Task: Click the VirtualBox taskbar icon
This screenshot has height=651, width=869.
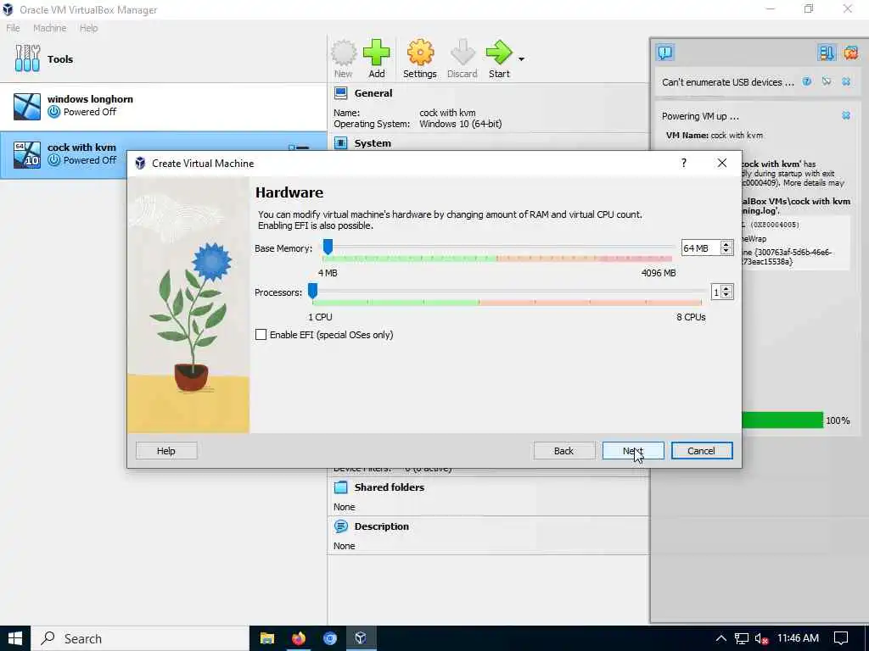Action: click(361, 638)
